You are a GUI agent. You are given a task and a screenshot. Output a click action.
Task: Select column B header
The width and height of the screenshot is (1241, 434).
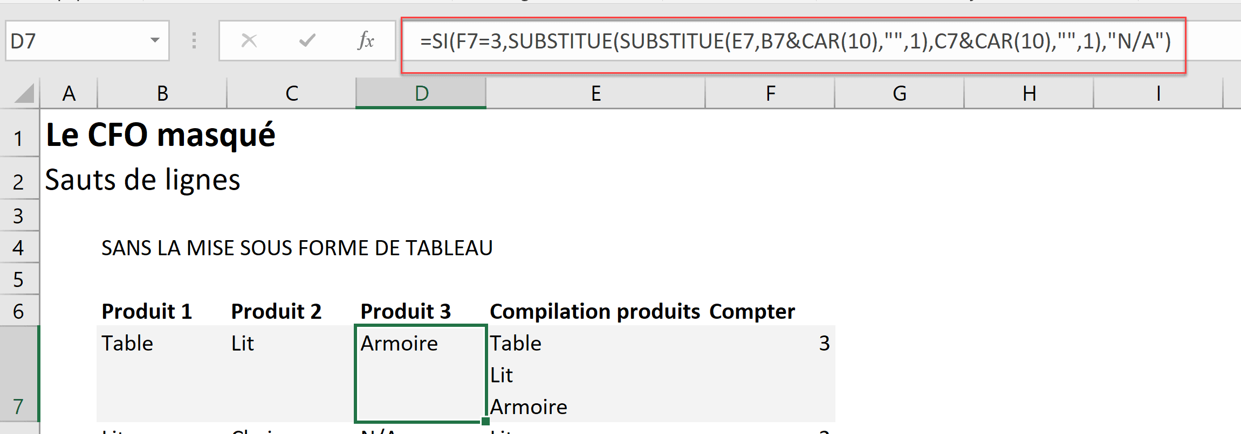162,94
